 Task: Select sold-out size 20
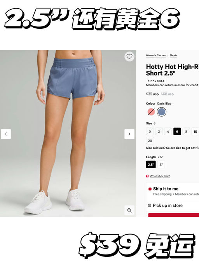[150, 141]
